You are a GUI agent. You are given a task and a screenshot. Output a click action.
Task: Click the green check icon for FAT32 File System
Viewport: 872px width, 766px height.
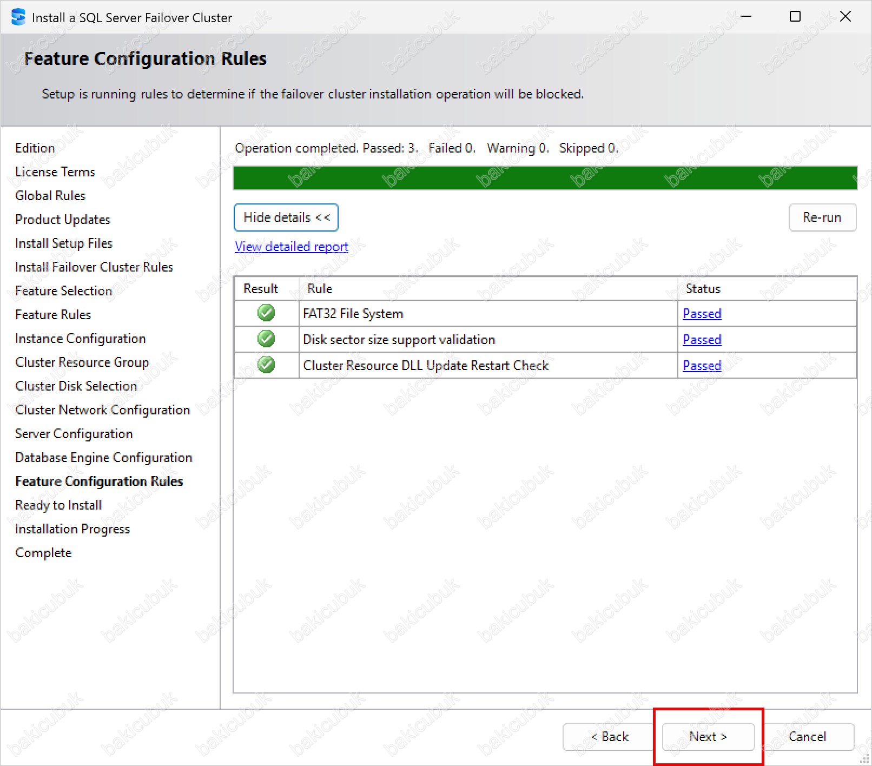pyautogui.click(x=266, y=313)
